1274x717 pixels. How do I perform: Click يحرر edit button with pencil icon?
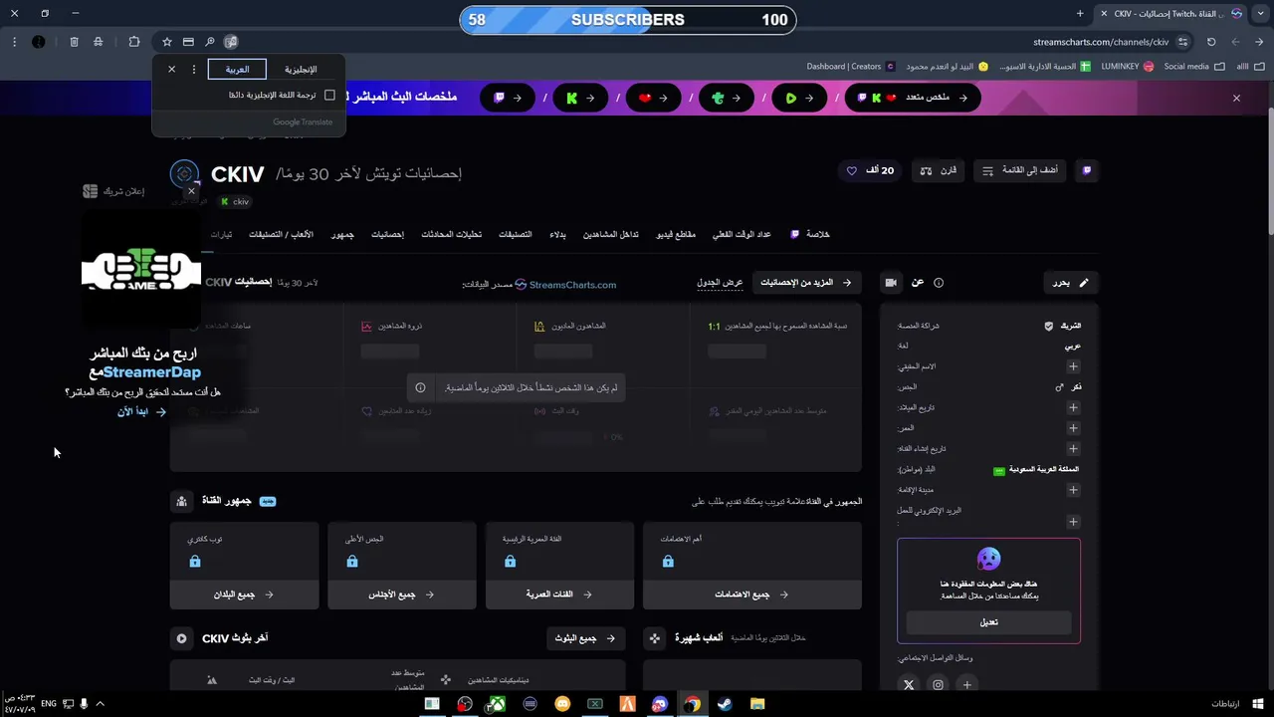1071,283
